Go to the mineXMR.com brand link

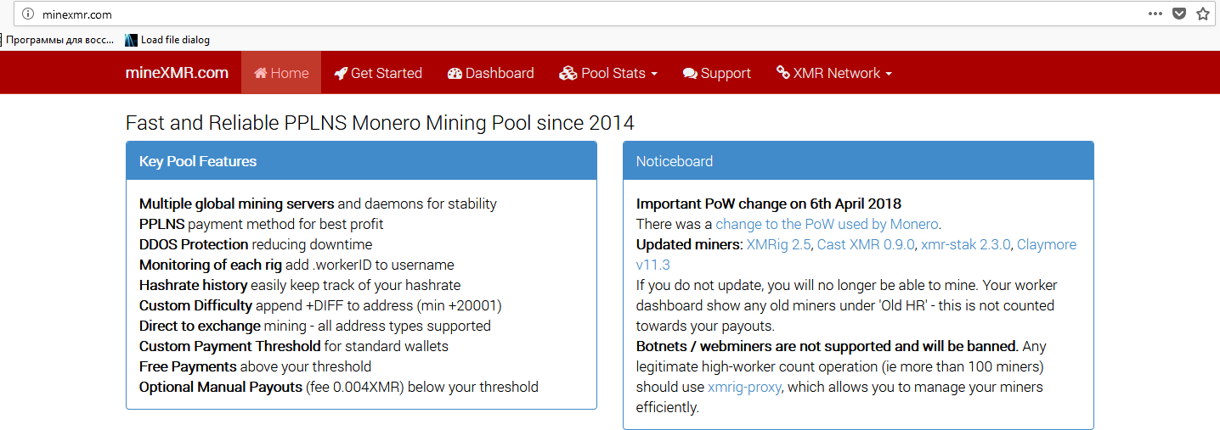(x=177, y=73)
